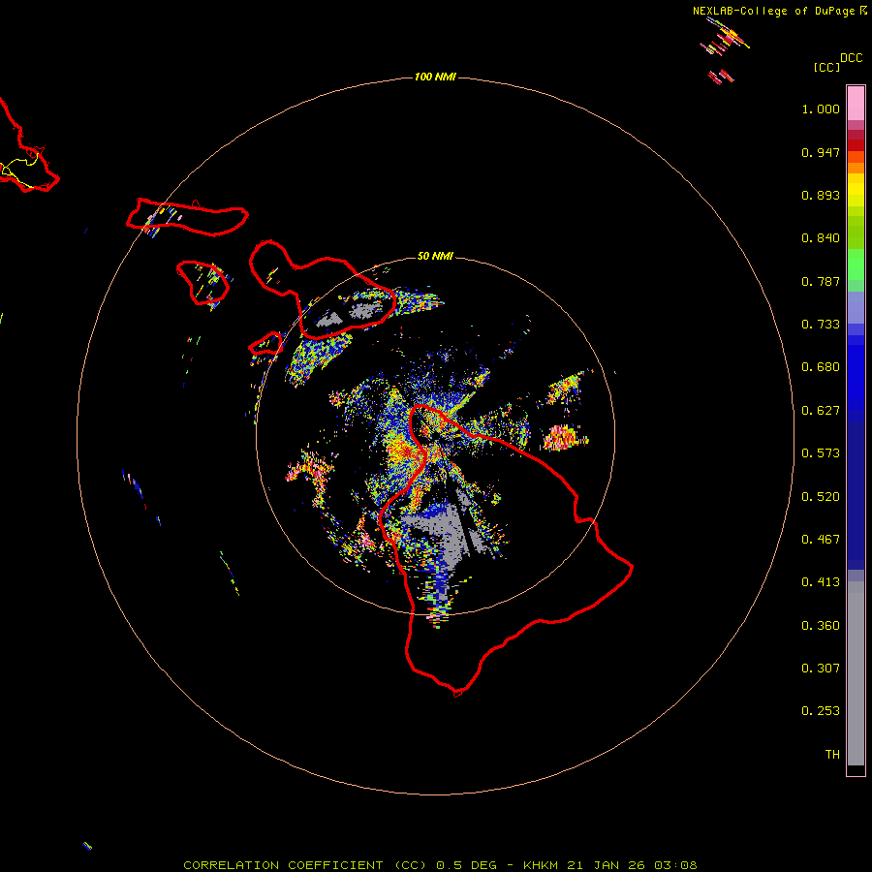Select the 0.520 scale value

tap(821, 497)
